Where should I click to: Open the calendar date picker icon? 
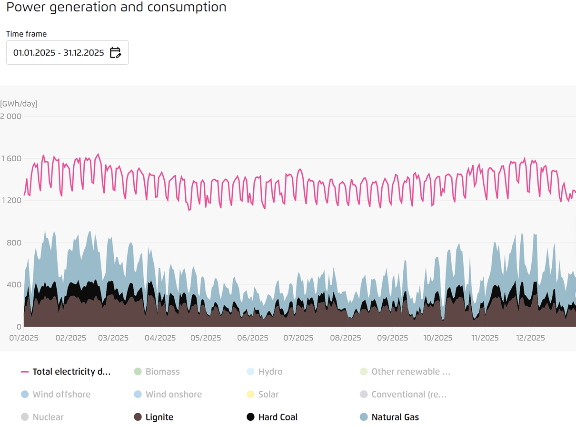point(115,52)
